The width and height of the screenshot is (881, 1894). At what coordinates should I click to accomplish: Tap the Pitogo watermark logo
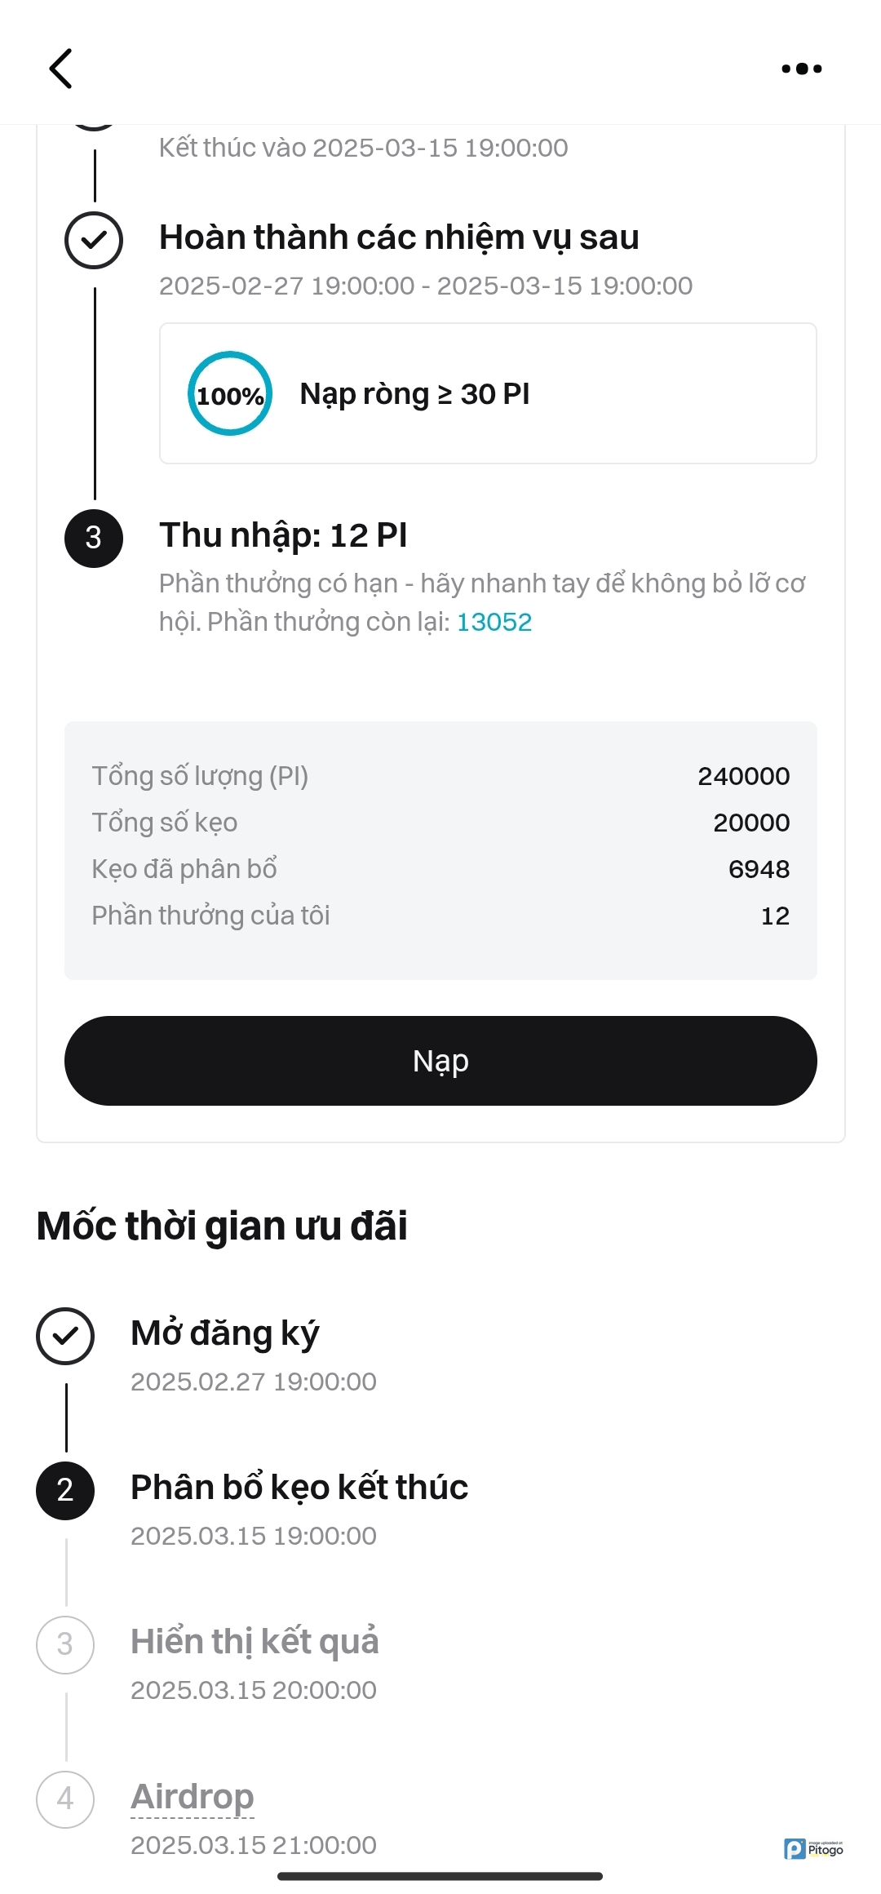(x=813, y=1848)
